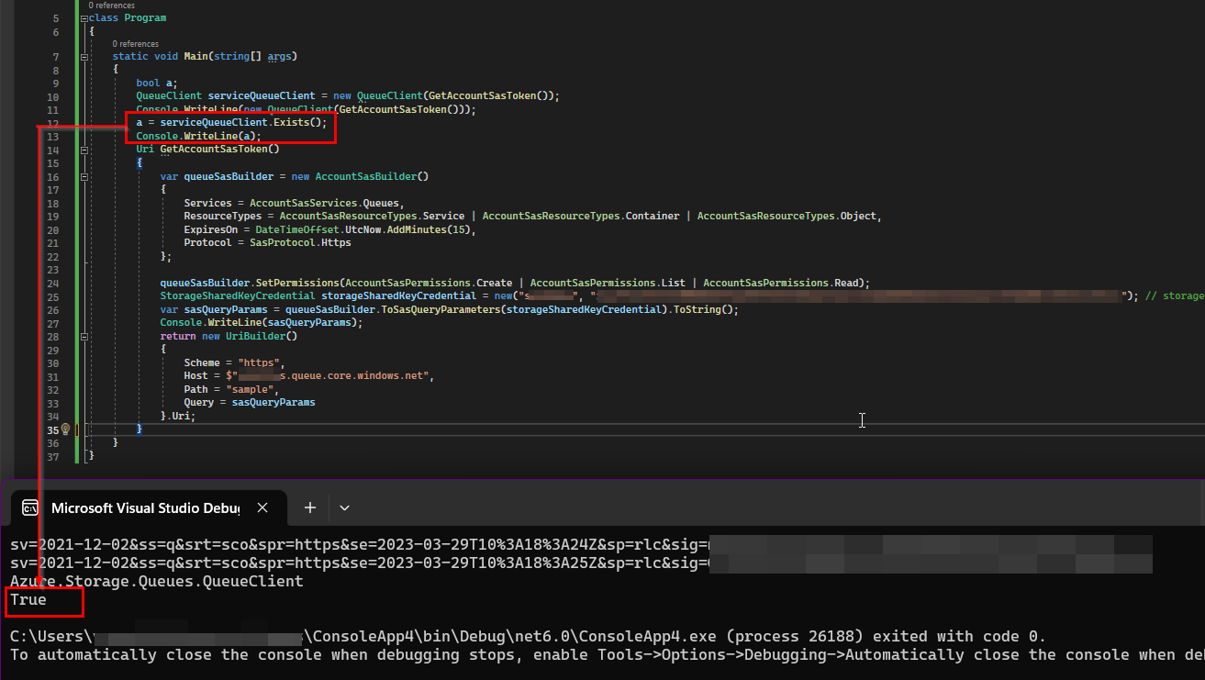This screenshot has width=1205, height=680.
Task: Click the terminal icon on the Debug tab
Action: (x=30, y=507)
